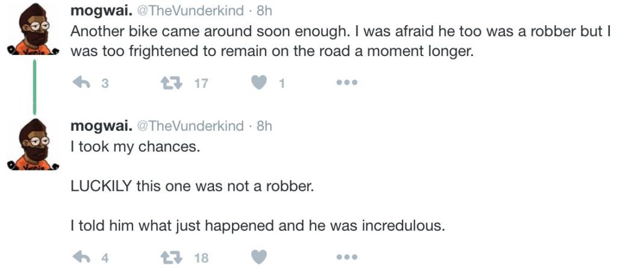Image resolution: width=617 pixels, height=268 pixels.
Task: Click the reply count 4
Action: pyautogui.click(x=105, y=258)
